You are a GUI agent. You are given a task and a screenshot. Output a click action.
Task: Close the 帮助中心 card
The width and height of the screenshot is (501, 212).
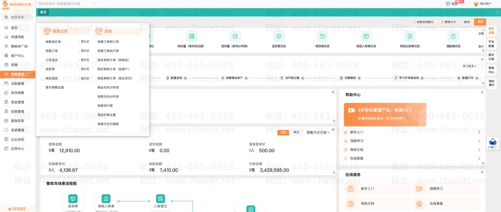(482, 92)
